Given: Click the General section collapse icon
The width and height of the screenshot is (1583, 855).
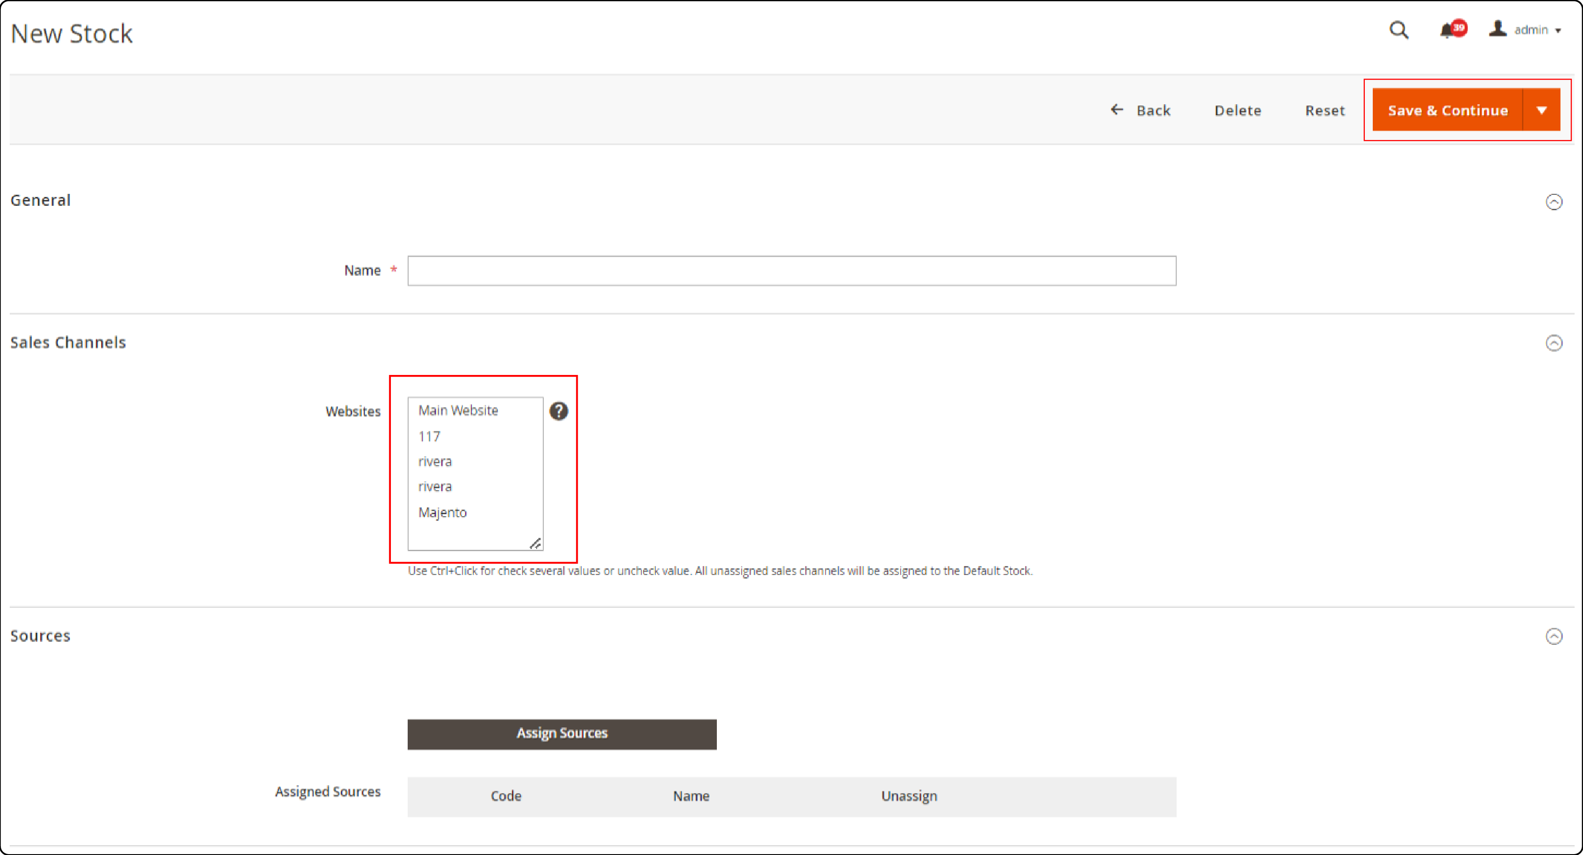Looking at the screenshot, I should pyautogui.click(x=1555, y=201).
